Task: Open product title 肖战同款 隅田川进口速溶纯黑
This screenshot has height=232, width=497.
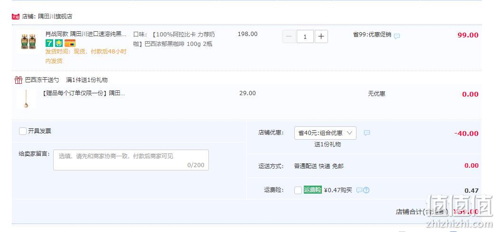Action: tap(86, 34)
